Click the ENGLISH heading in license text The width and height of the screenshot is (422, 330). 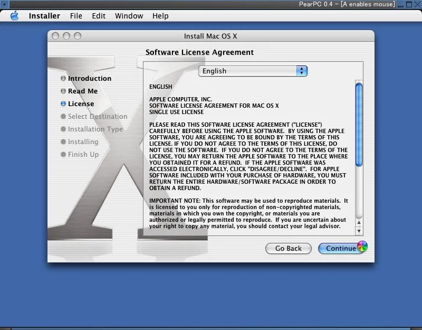point(161,87)
